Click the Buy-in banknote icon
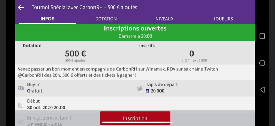The width and height of the screenshot is (275, 126). [21, 88]
